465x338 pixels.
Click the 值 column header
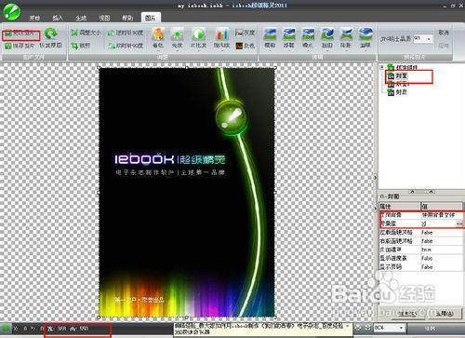coord(442,206)
